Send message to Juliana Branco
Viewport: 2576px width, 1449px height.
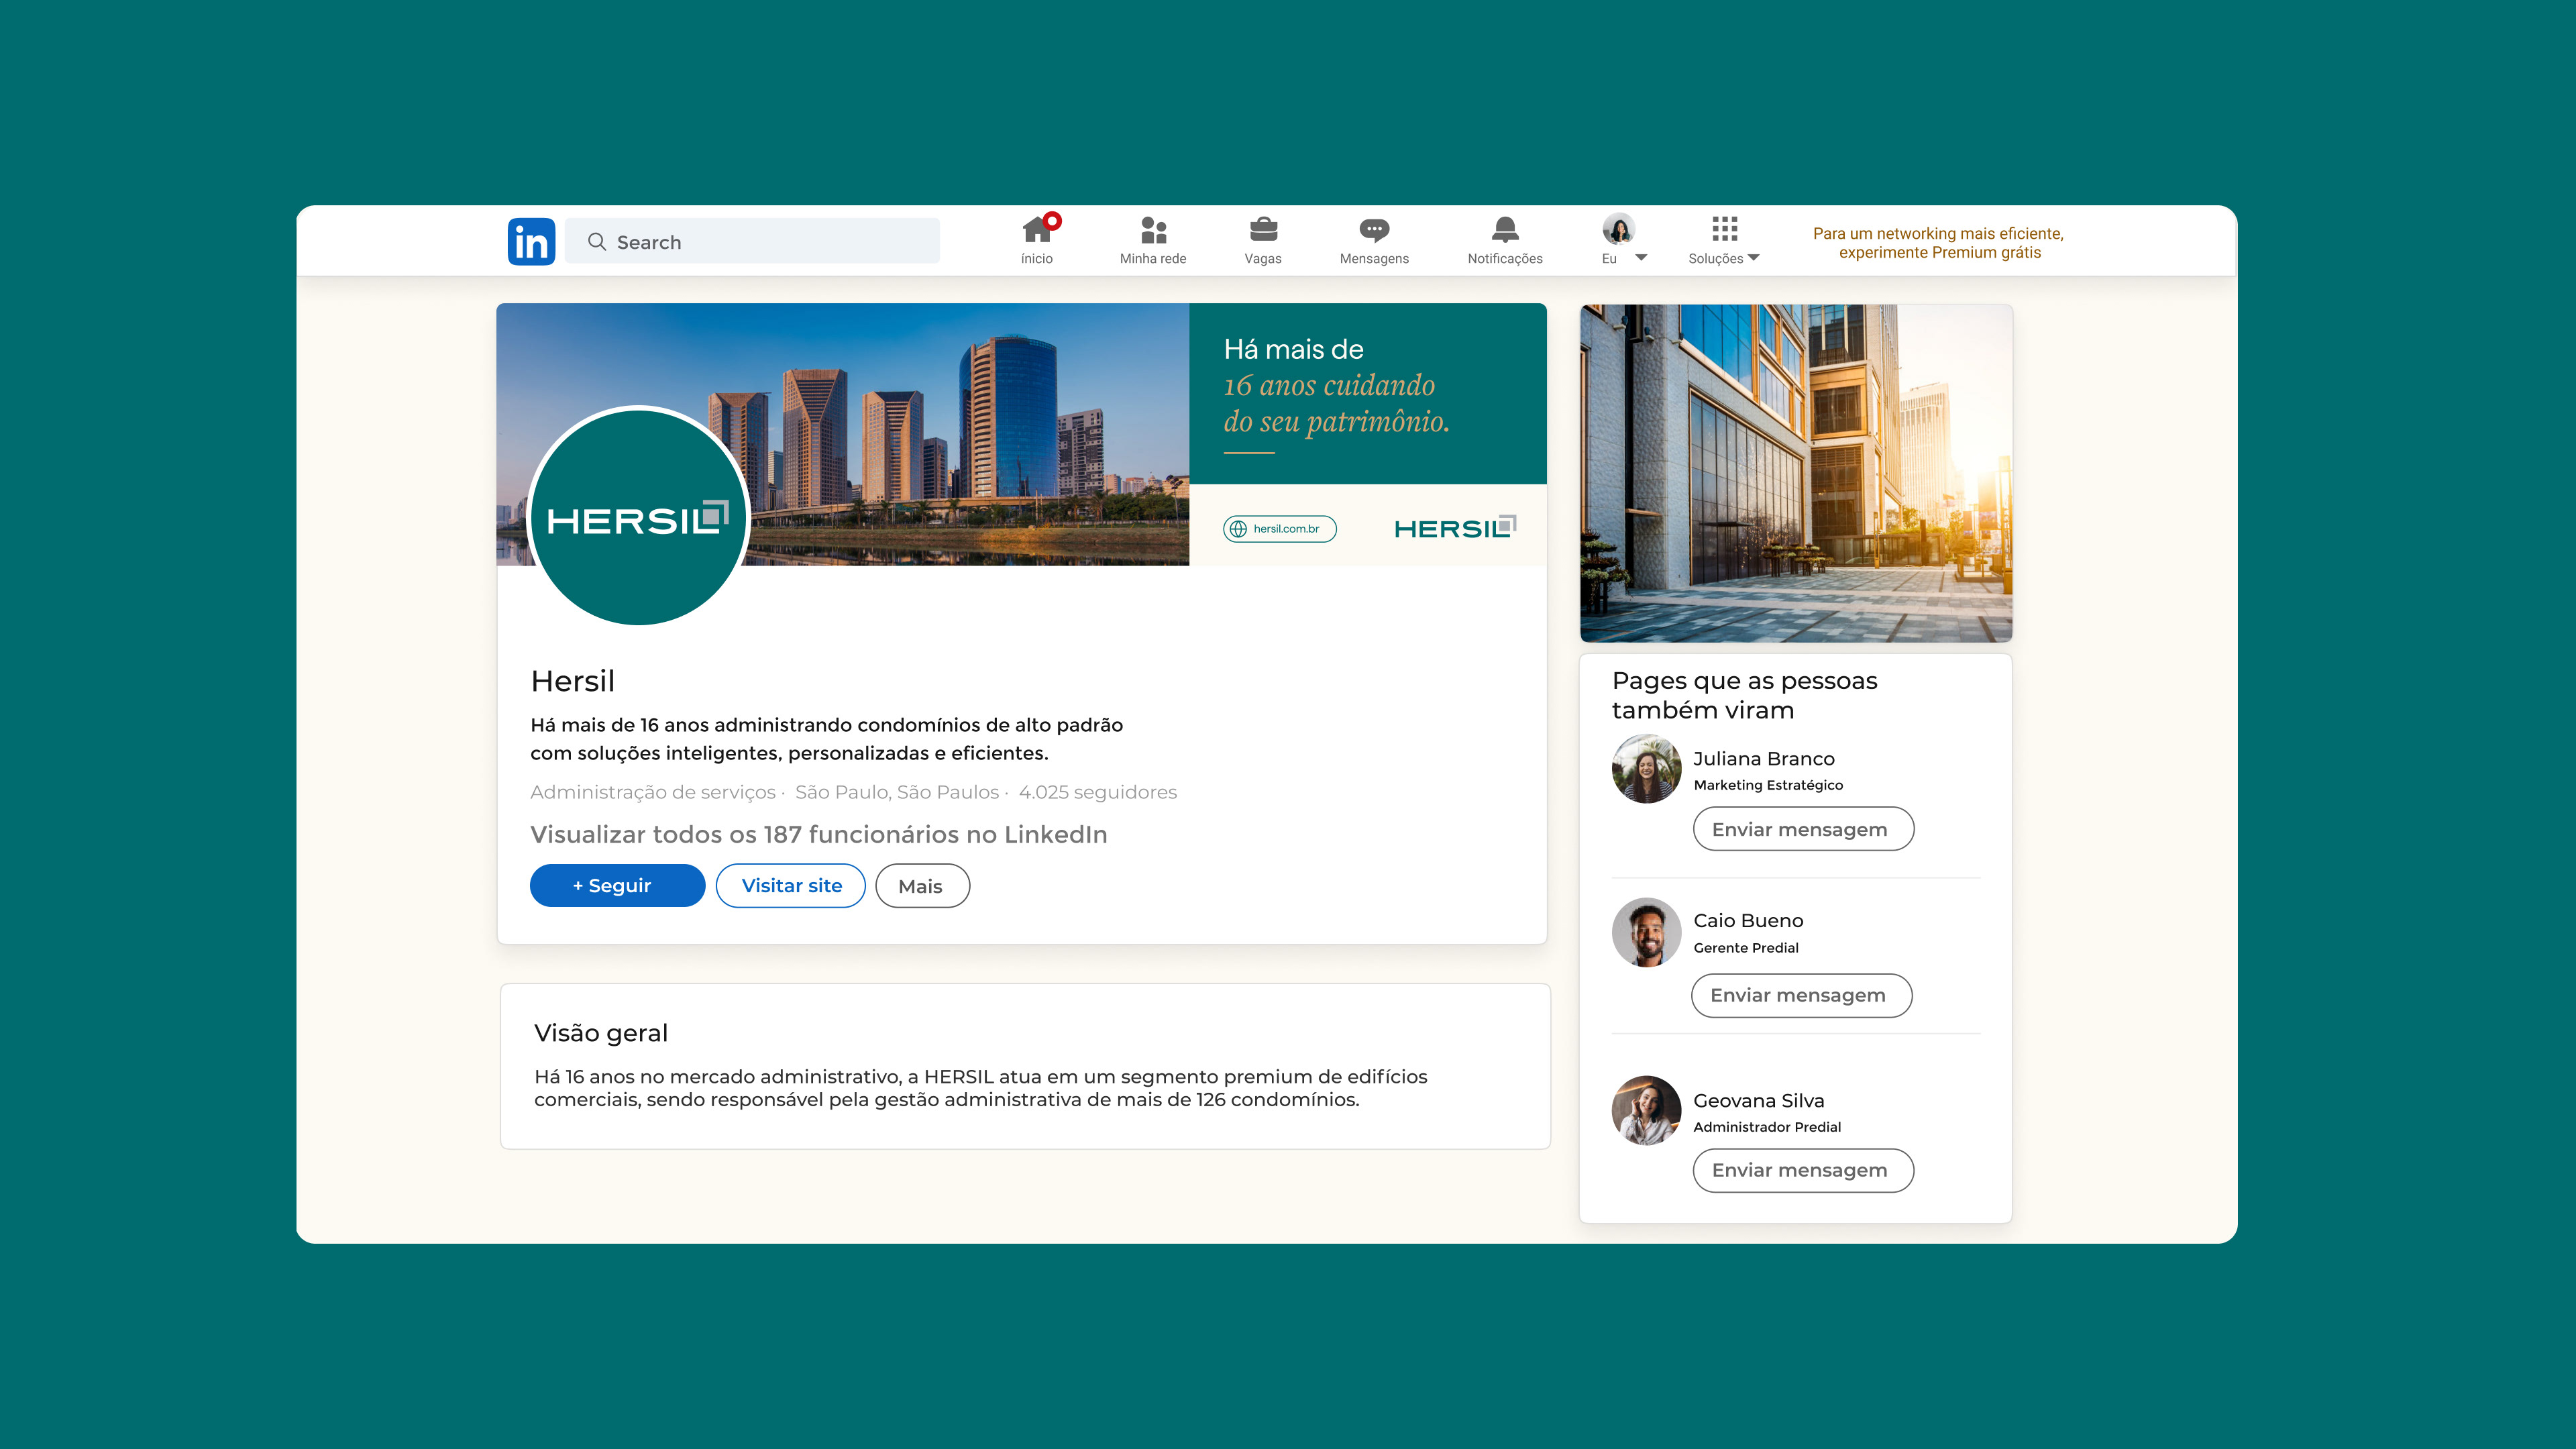(1803, 829)
